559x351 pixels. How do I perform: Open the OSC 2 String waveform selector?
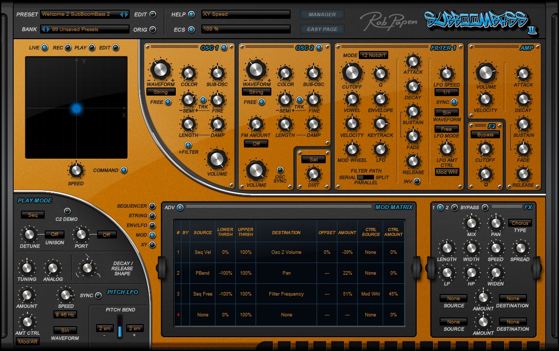[256, 92]
